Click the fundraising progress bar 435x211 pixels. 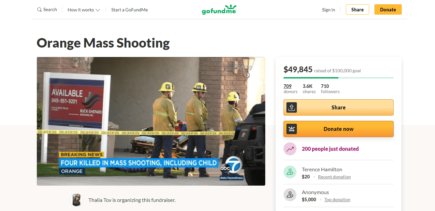click(339, 78)
